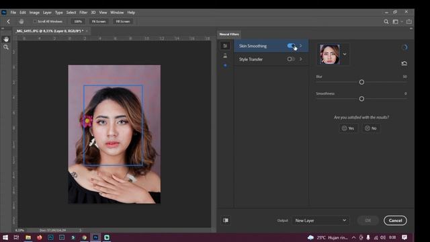
Task: Open the Type menu
Action: coord(58,12)
